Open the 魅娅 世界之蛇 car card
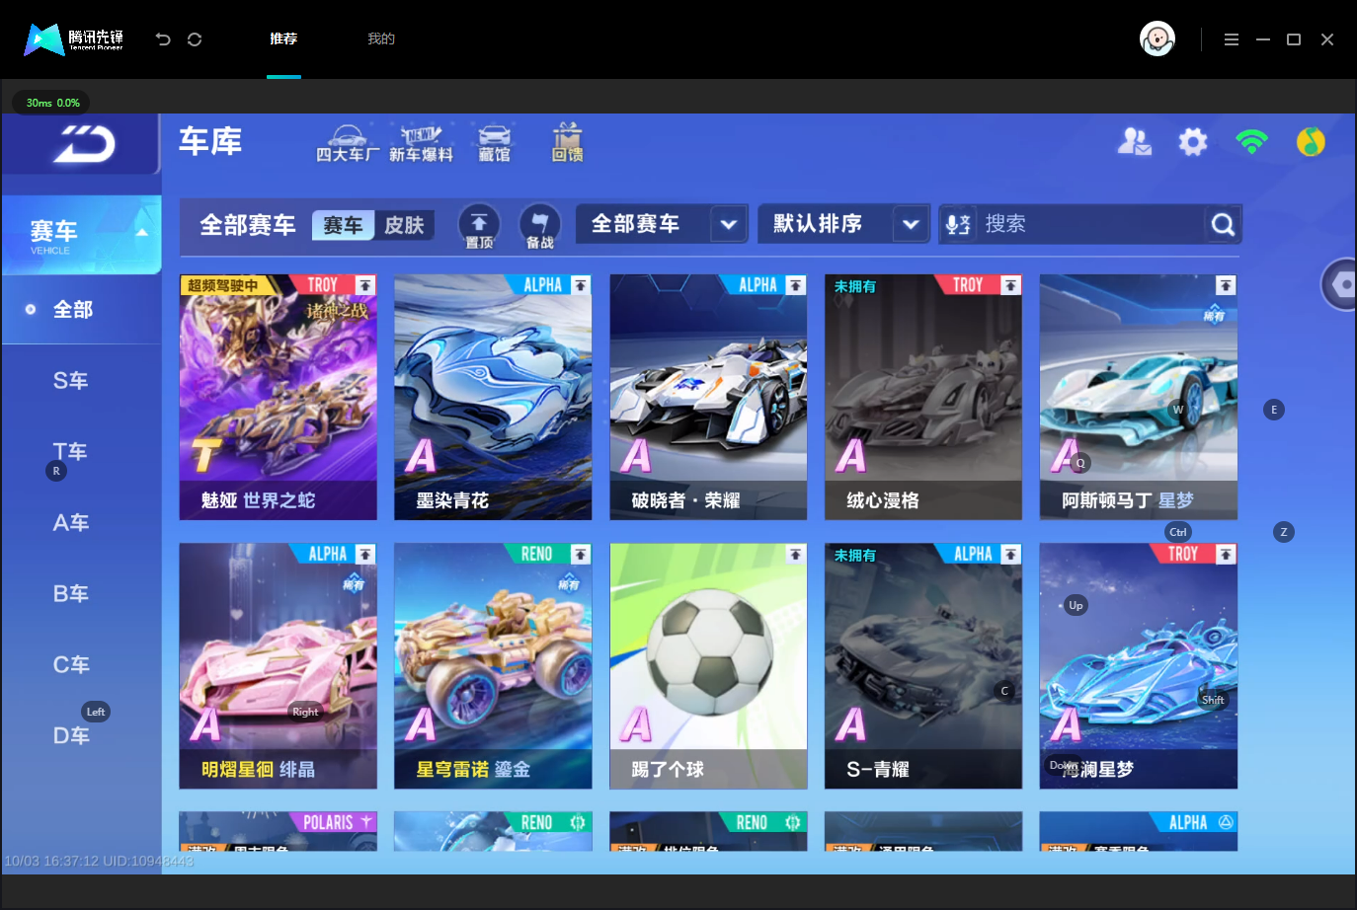This screenshot has height=910, width=1357. [x=279, y=398]
